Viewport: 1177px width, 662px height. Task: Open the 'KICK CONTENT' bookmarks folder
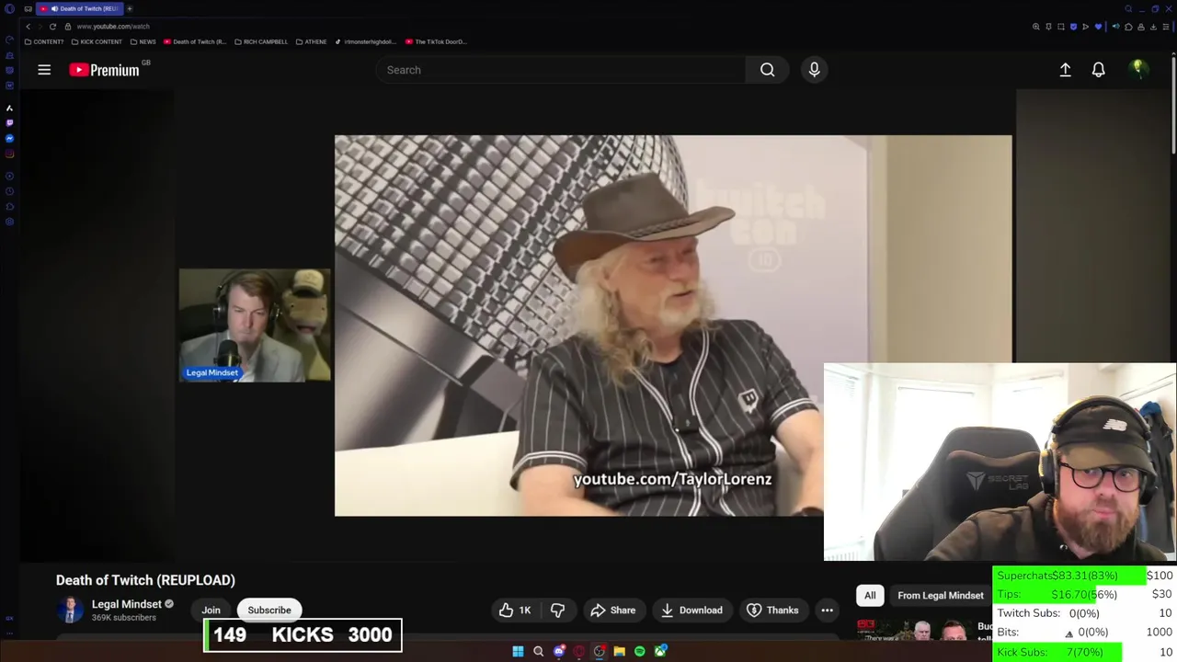pos(97,41)
